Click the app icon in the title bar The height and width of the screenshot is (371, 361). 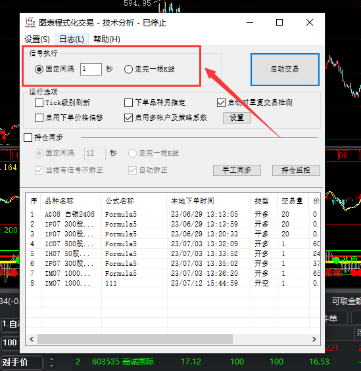(x=30, y=23)
